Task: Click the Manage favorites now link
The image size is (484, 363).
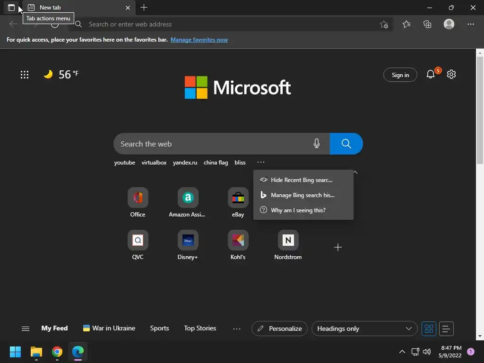Action: click(x=199, y=40)
